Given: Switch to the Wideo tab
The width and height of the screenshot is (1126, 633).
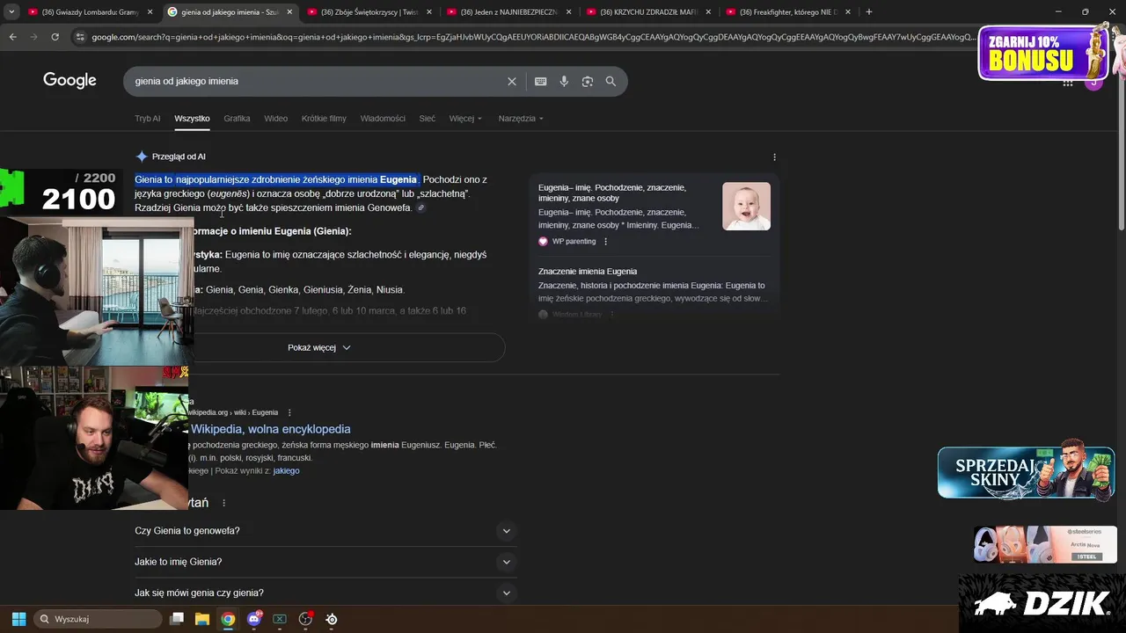Looking at the screenshot, I should [x=275, y=118].
